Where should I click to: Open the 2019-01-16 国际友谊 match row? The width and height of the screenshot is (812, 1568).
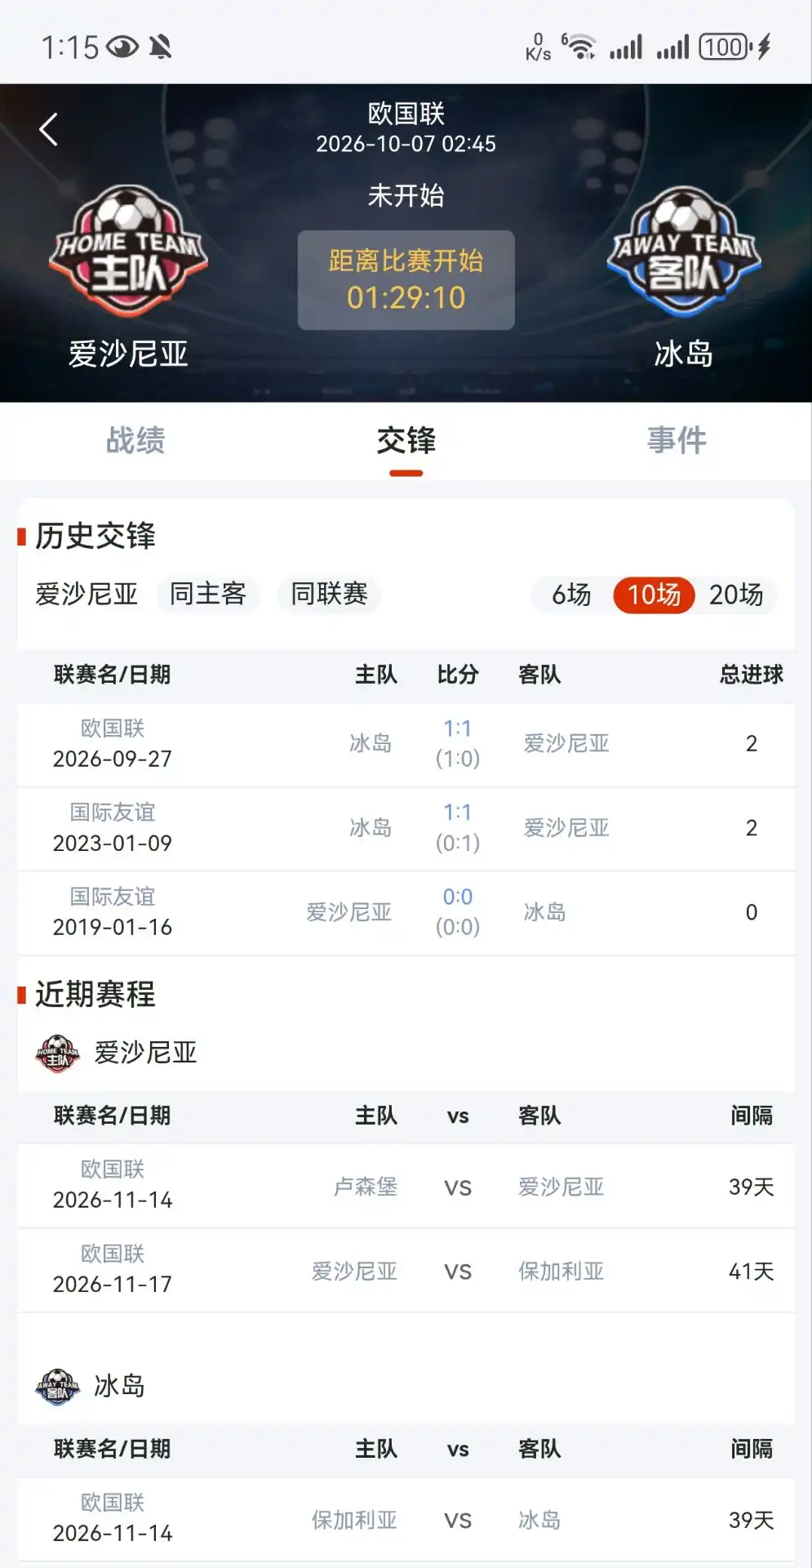coord(406,912)
